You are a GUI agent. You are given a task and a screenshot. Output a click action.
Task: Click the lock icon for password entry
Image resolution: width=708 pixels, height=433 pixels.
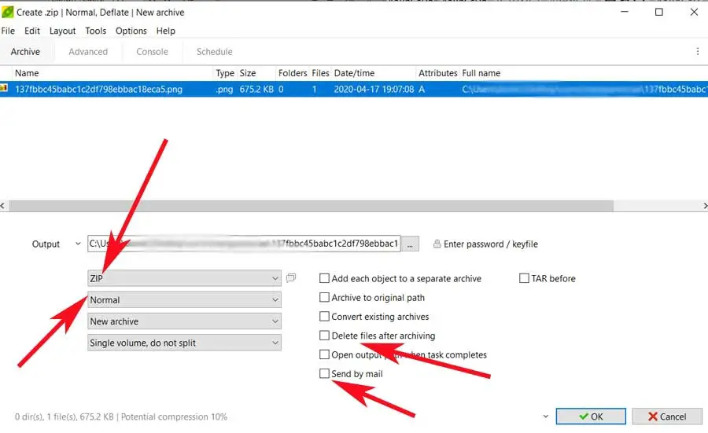click(437, 244)
